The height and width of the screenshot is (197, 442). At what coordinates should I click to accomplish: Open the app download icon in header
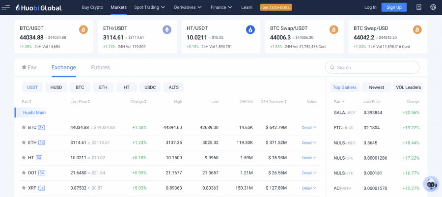[x=418, y=7]
